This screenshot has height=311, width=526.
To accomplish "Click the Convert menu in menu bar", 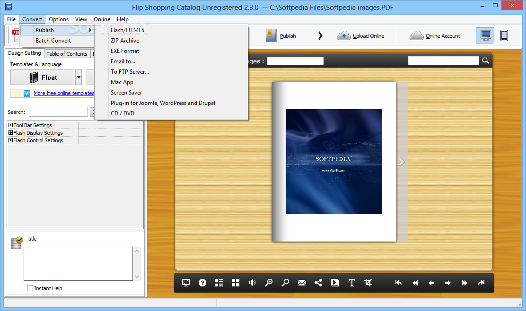I will click(32, 19).
